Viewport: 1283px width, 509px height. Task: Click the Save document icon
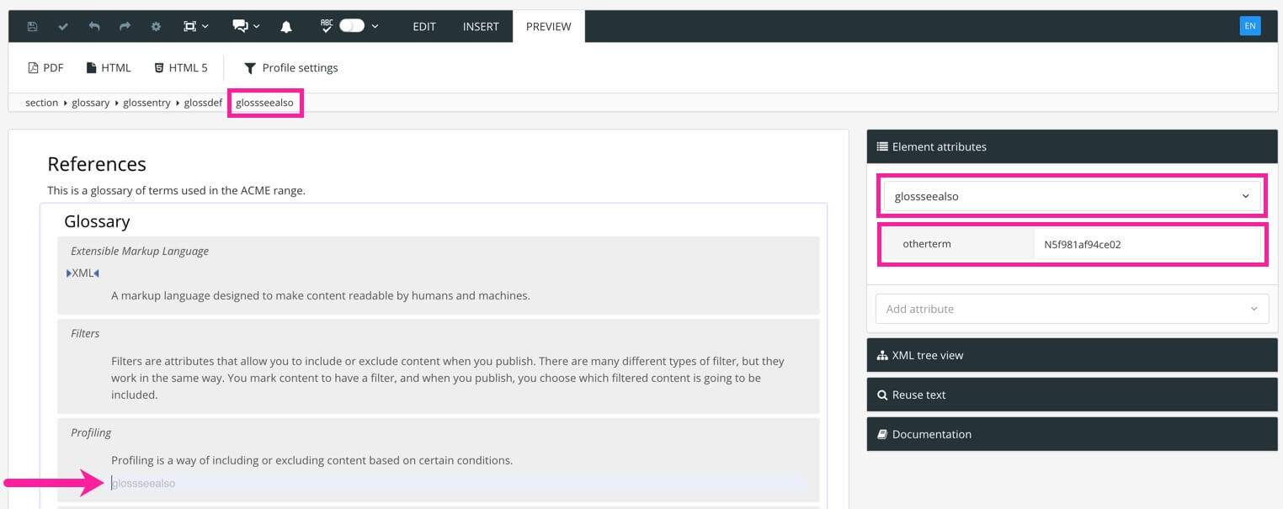click(x=32, y=26)
